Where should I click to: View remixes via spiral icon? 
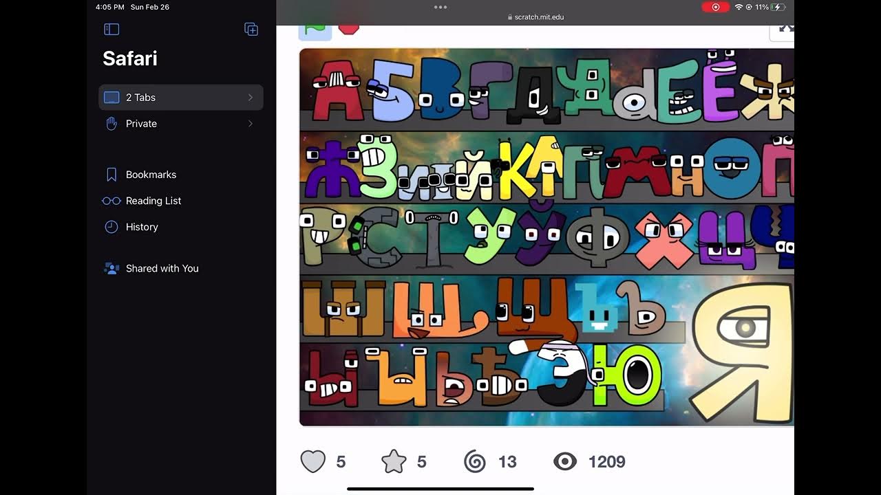[x=475, y=462]
